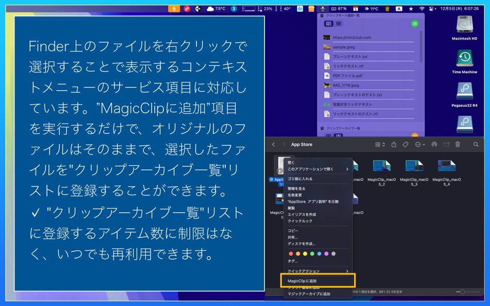Select リッチテキスト.rtf clipboard entry
Image resolution: width=490 pixels, height=306 pixels.
click(369, 66)
